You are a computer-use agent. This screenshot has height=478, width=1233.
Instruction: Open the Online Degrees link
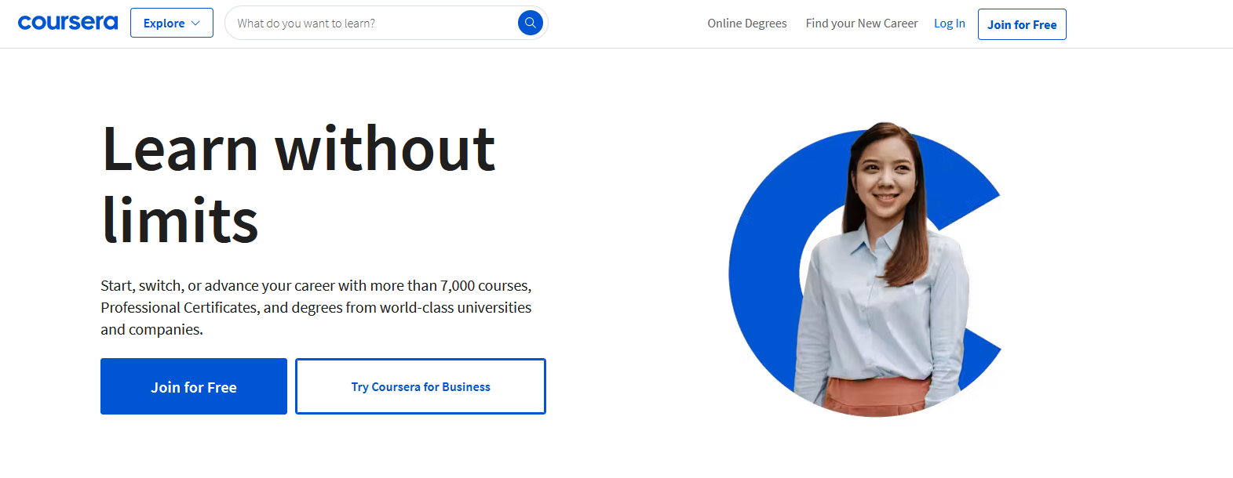pyautogui.click(x=747, y=24)
